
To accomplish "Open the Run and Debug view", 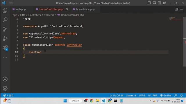I will coord(5,38).
